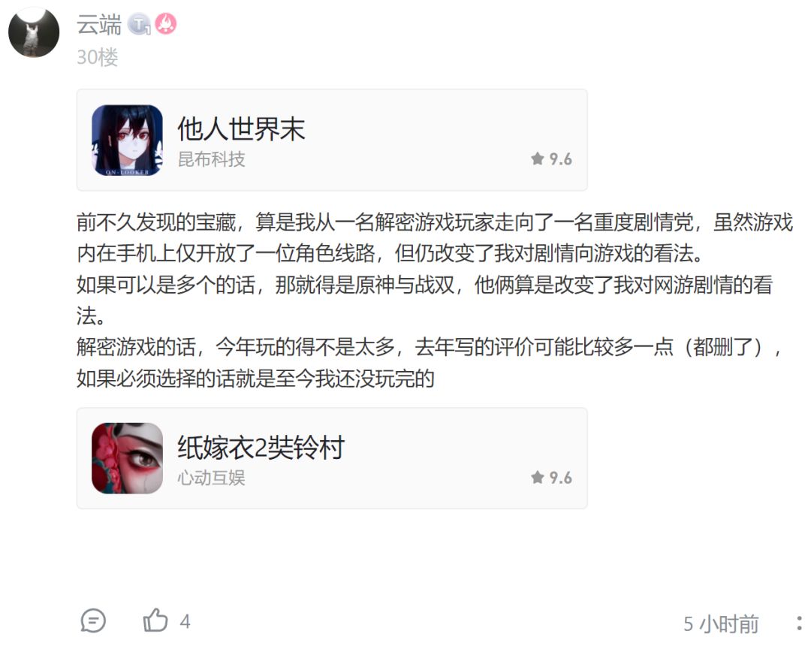Click the developer name 昆布科技
The width and height of the screenshot is (811, 649).
pyautogui.click(x=211, y=159)
